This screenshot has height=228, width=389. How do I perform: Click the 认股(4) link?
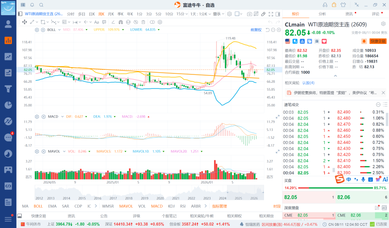pyautogui.click(x=308, y=83)
